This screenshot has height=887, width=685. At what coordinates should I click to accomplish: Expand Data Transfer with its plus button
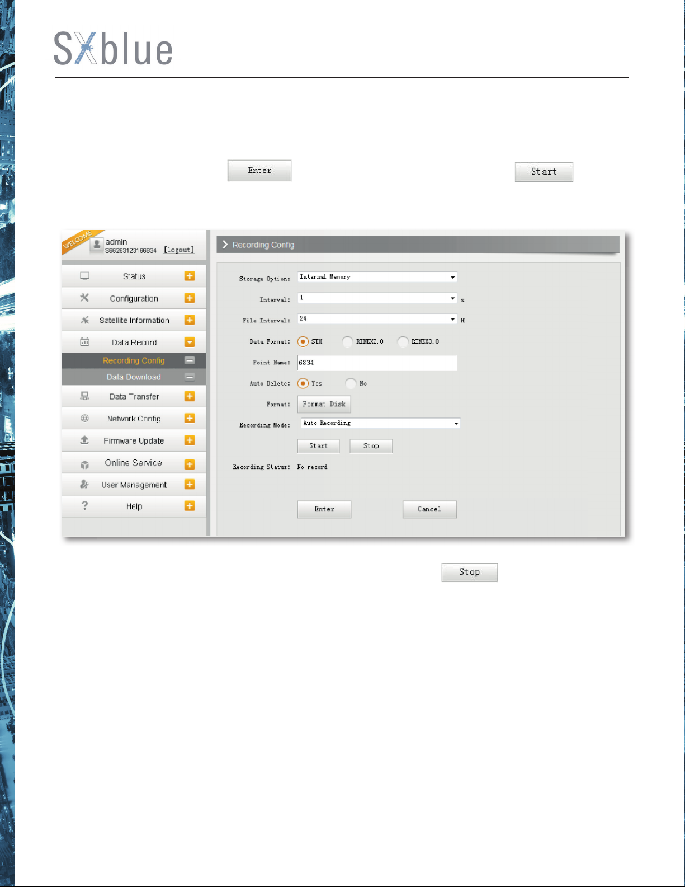pyautogui.click(x=190, y=396)
